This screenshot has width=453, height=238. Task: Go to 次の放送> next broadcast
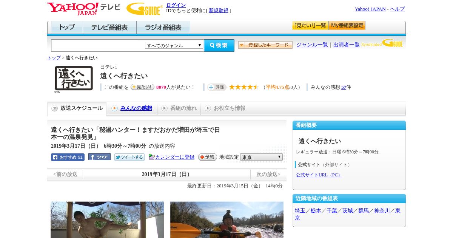pos(268,174)
